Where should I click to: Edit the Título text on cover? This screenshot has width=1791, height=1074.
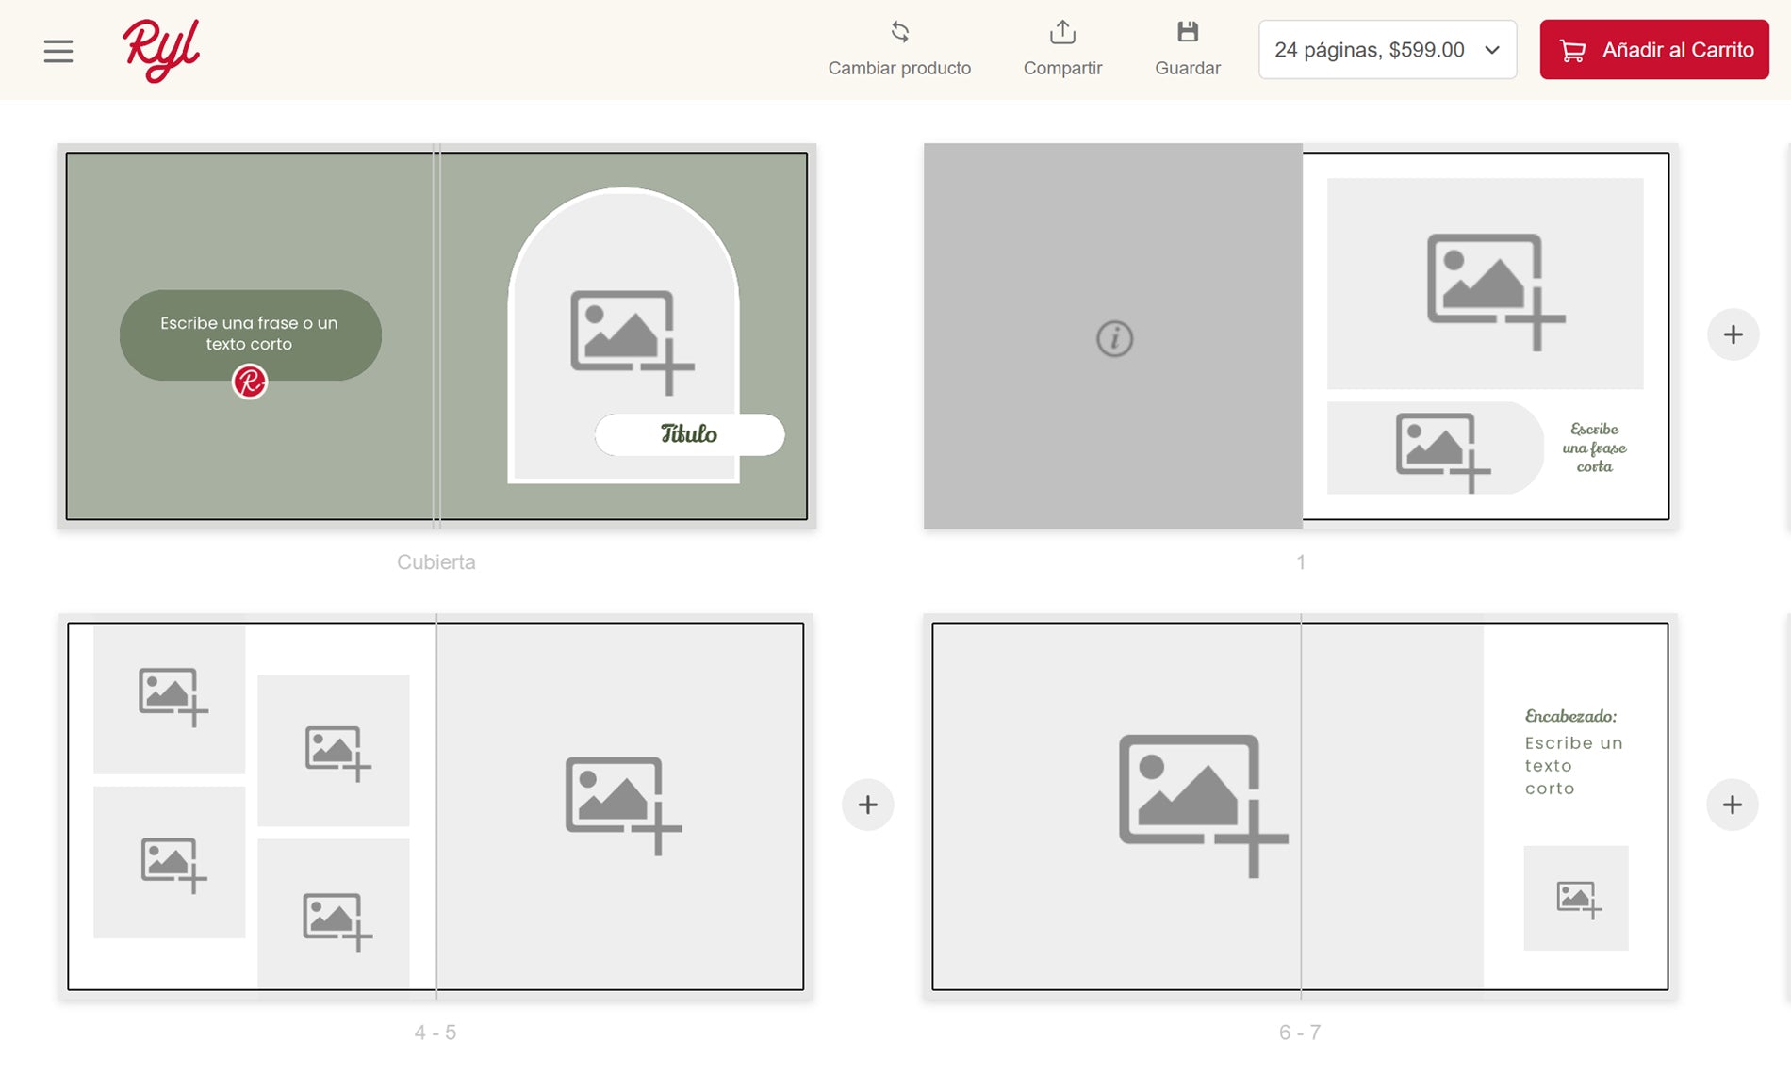pyautogui.click(x=689, y=434)
